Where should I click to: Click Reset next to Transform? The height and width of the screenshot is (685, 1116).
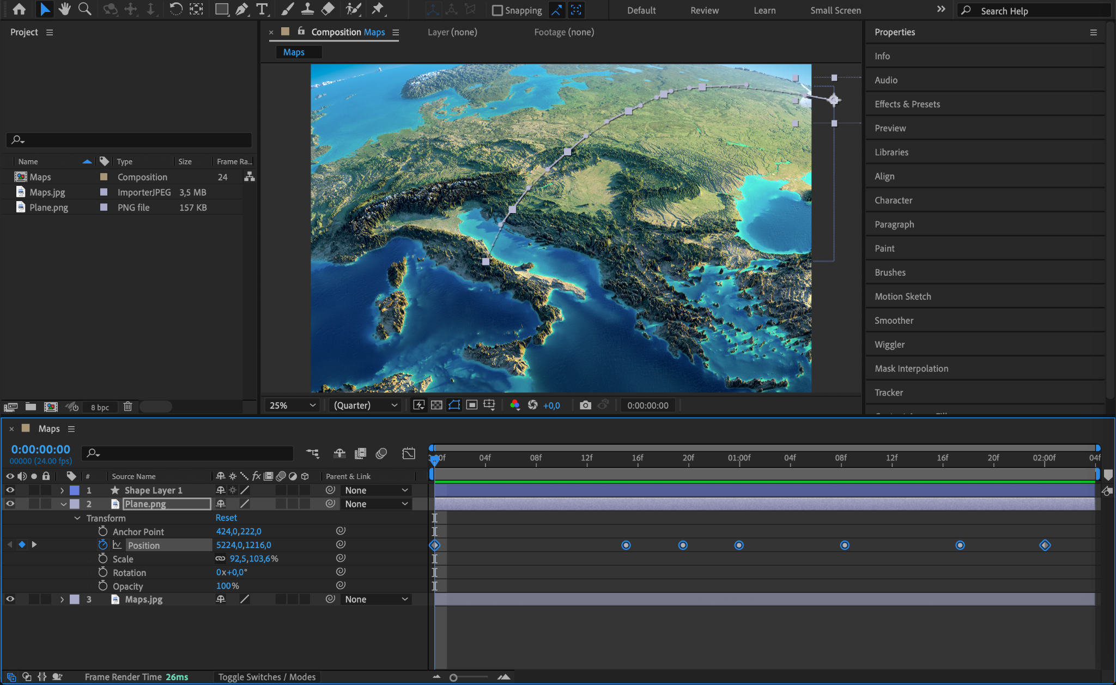(226, 518)
